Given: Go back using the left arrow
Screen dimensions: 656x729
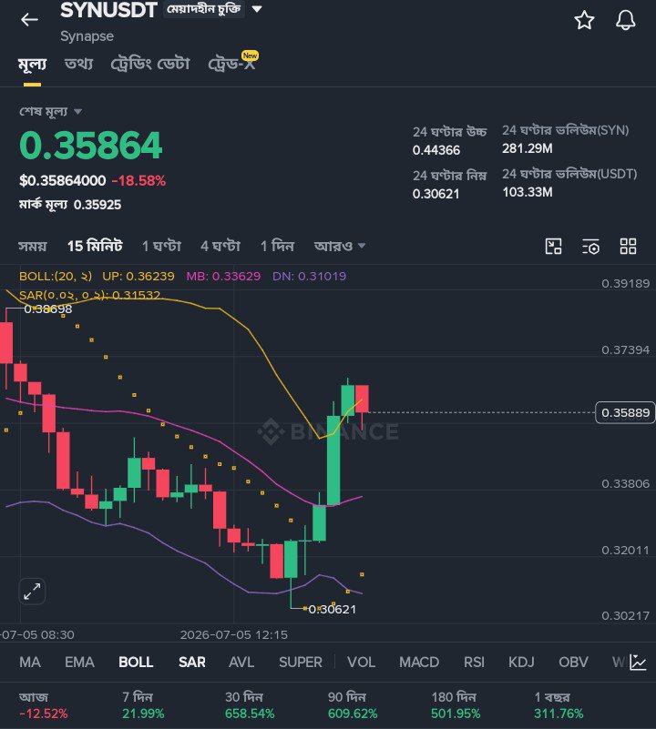Looking at the screenshot, I should 29,19.
